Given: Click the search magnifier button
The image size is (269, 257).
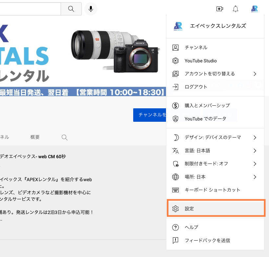Looking at the screenshot, I should point(71,9).
